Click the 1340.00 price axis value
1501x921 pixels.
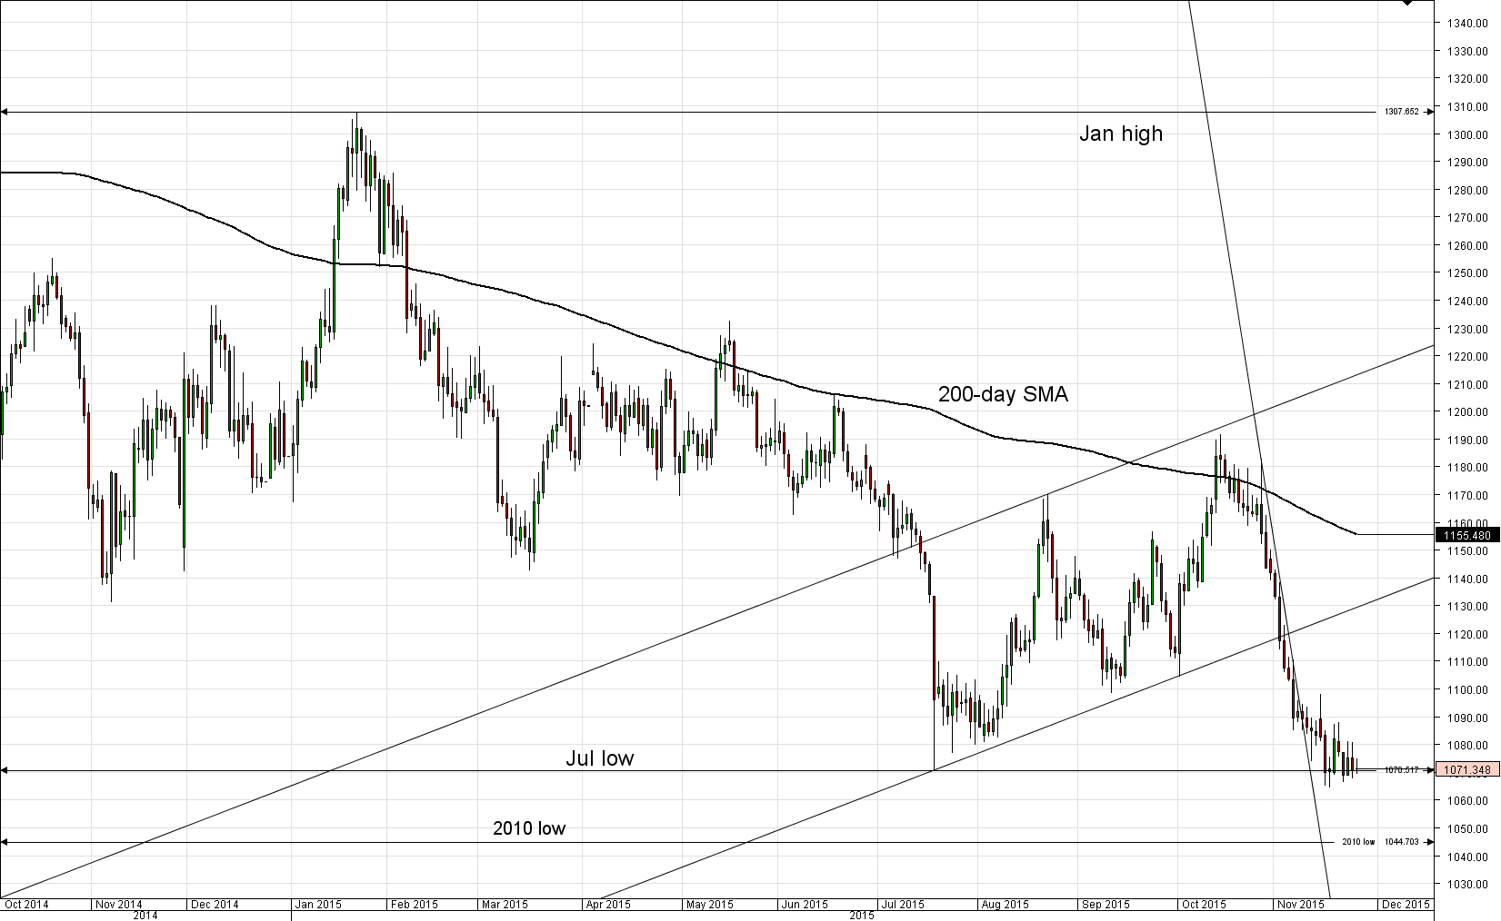coord(1469,24)
